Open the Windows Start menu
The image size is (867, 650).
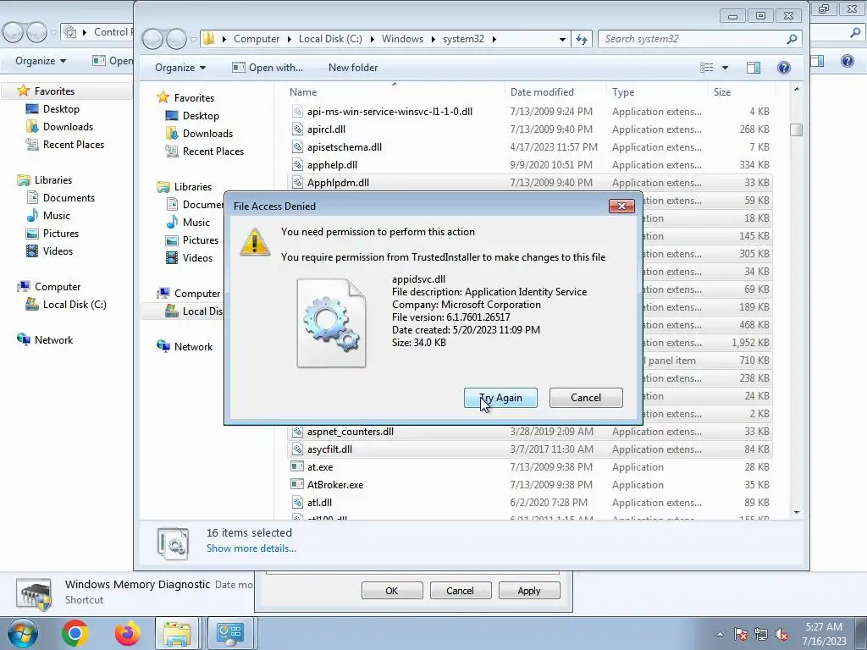23,633
